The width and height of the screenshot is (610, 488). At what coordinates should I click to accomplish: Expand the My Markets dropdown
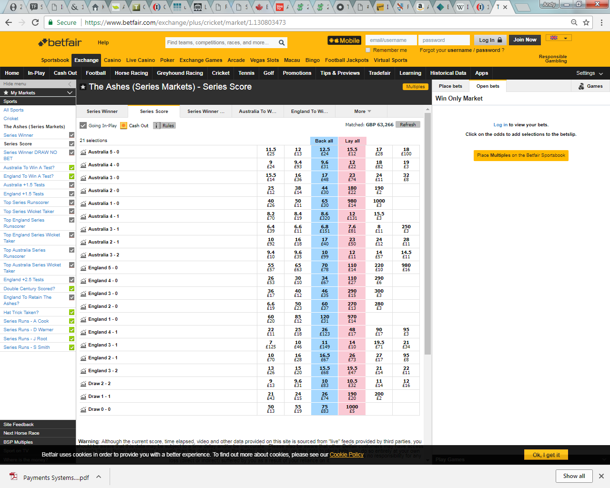[70, 92]
